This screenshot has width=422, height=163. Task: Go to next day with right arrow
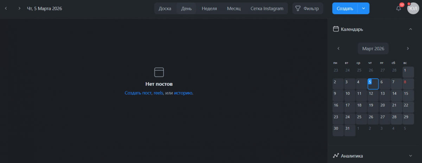[x=19, y=8]
